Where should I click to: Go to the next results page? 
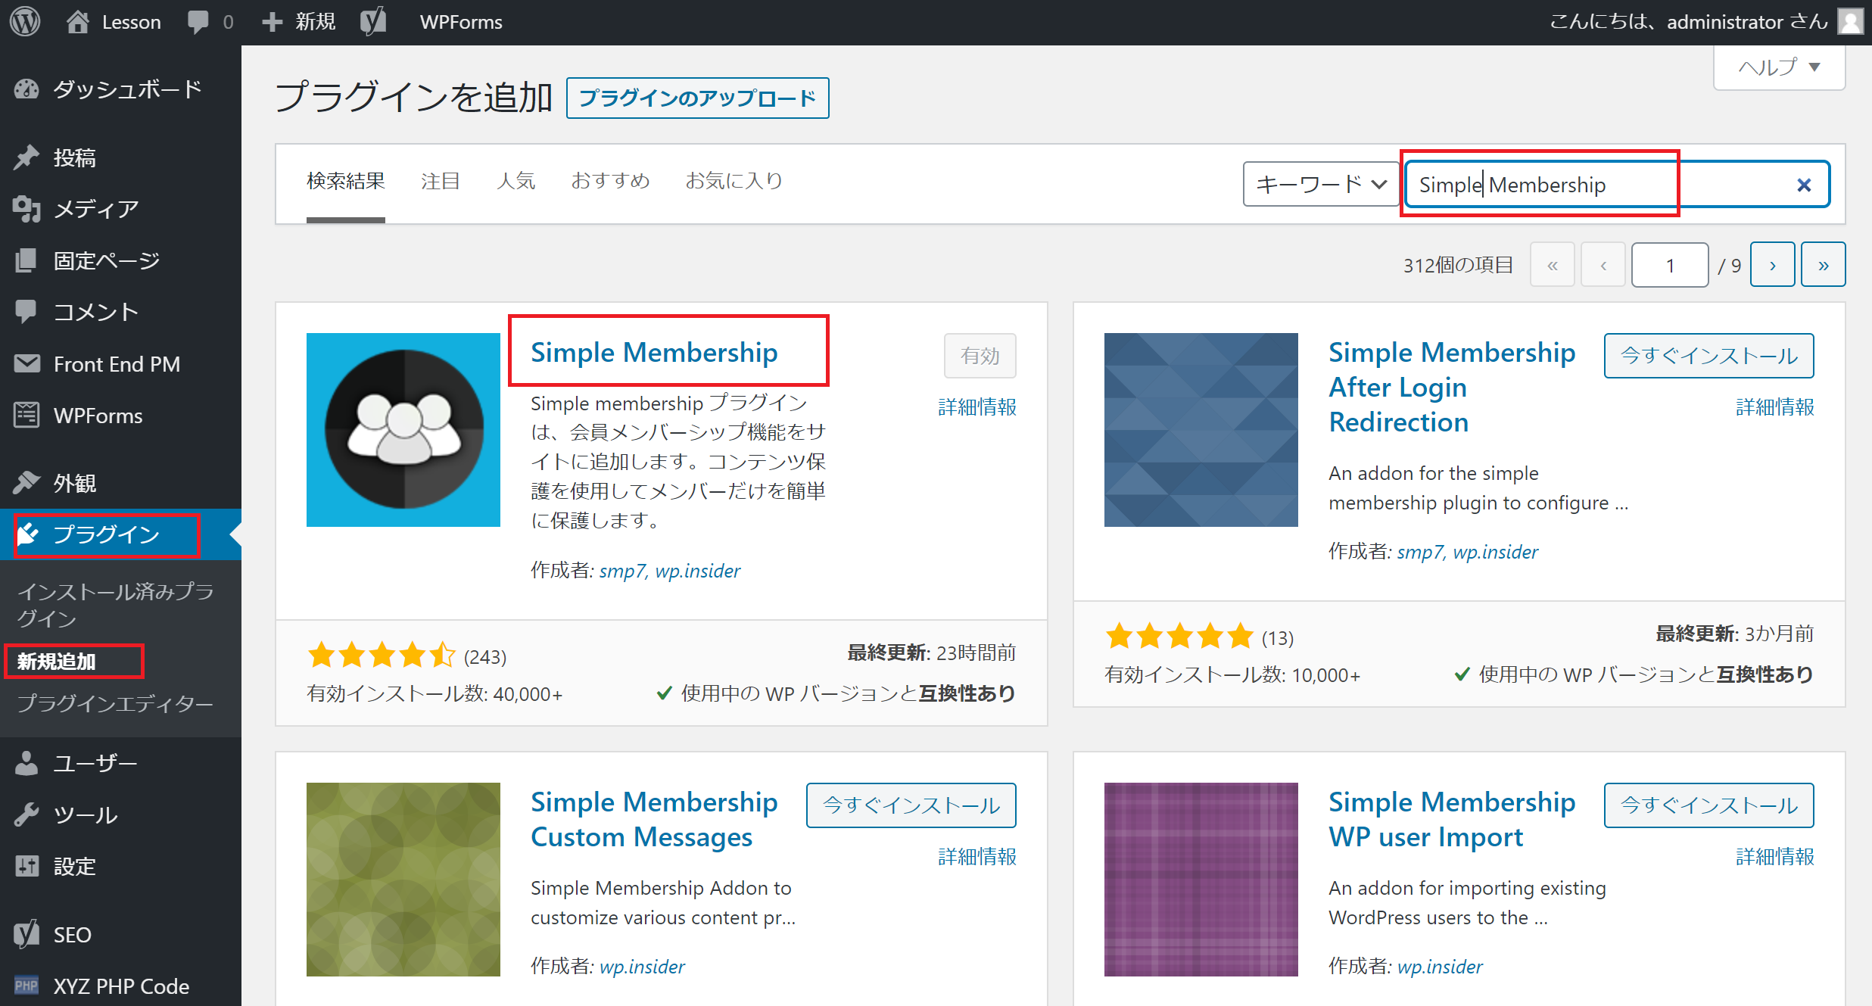click(x=1772, y=265)
